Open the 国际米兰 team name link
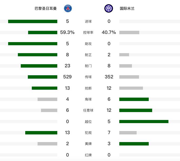This screenshot has height=161, width=180. (127, 8)
